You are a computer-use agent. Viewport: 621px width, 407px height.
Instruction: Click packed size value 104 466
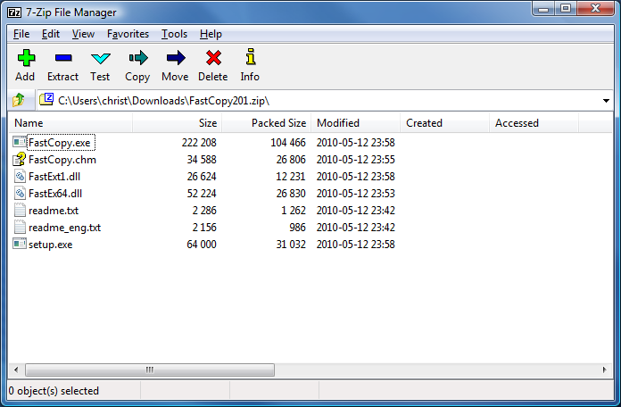click(x=288, y=143)
